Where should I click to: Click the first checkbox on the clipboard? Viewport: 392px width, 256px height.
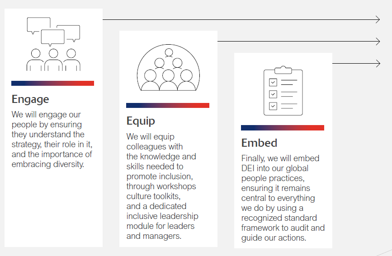[273, 83]
